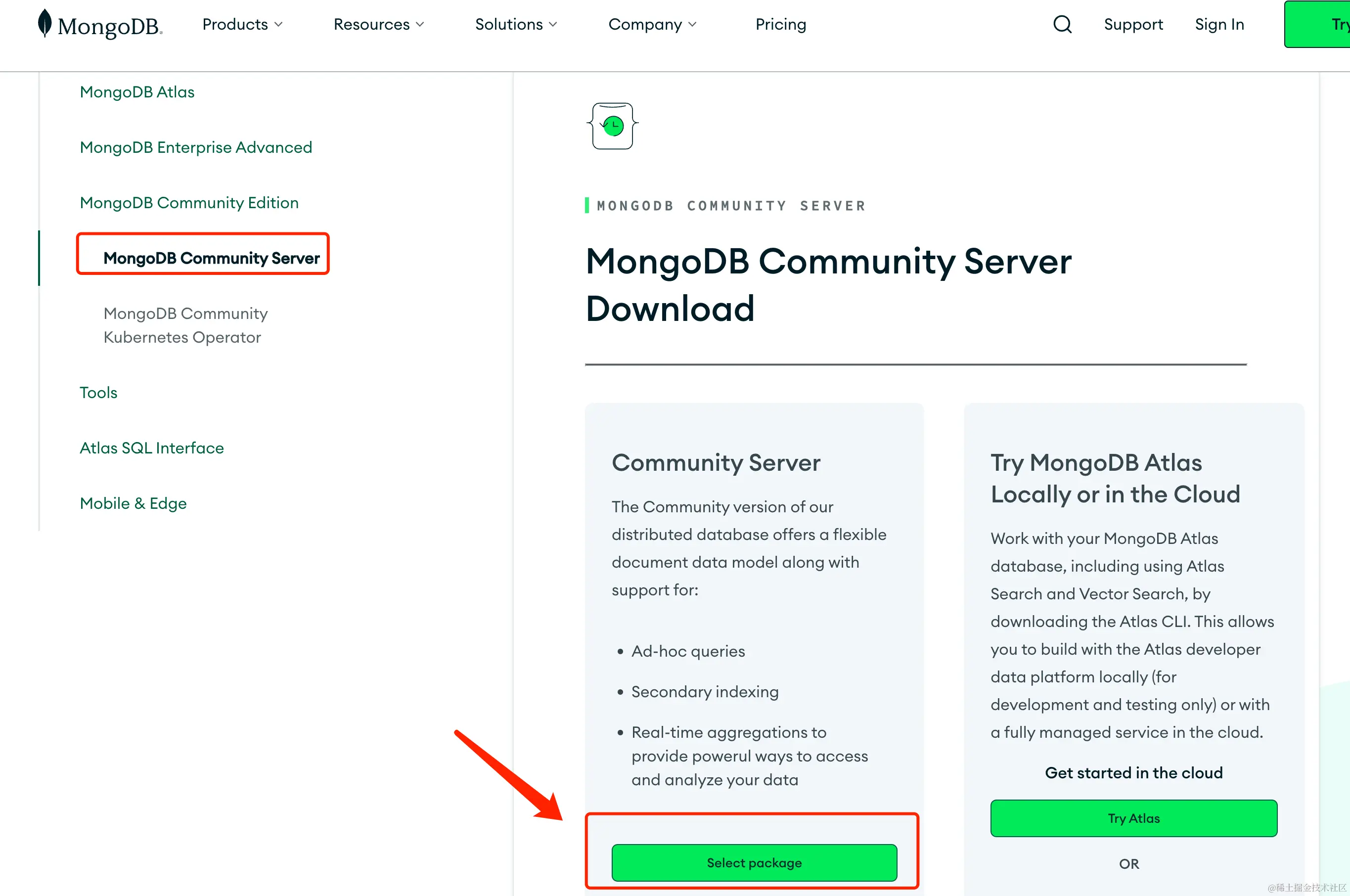Click the Try Atlas button
Image resolution: width=1350 pixels, height=896 pixels.
pyautogui.click(x=1133, y=818)
